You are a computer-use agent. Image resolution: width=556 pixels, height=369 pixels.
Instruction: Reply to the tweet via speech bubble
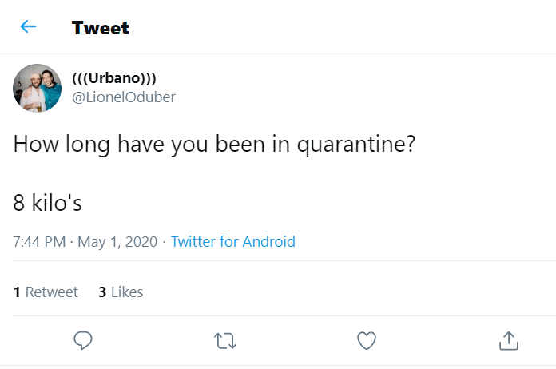84,341
